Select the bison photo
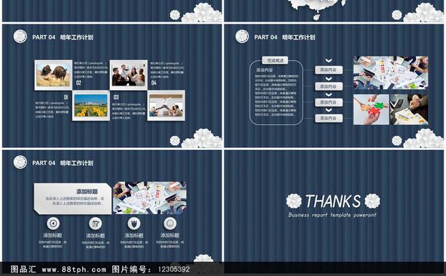Image resolution: width=446 pixels, height=276 pixels. [54, 75]
